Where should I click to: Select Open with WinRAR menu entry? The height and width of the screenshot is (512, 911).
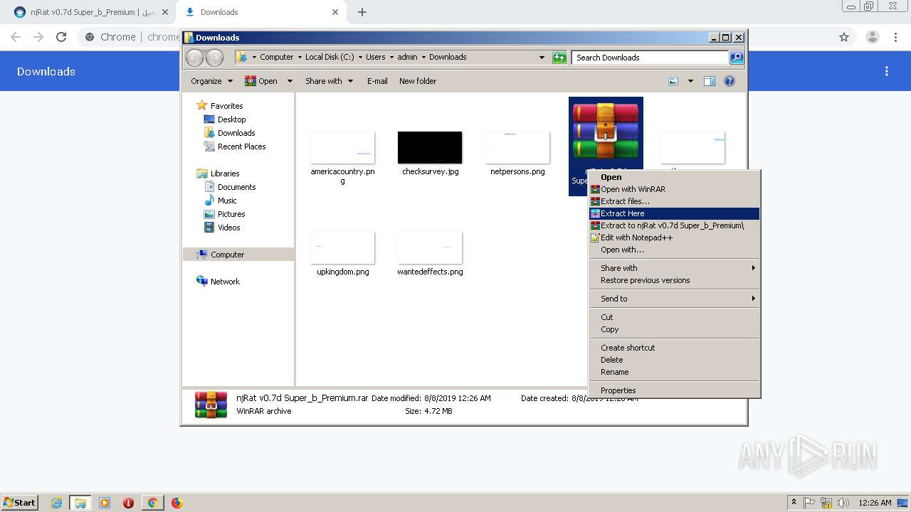point(674,189)
